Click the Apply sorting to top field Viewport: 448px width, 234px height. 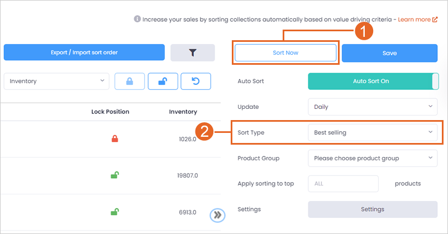click(343, 184)
